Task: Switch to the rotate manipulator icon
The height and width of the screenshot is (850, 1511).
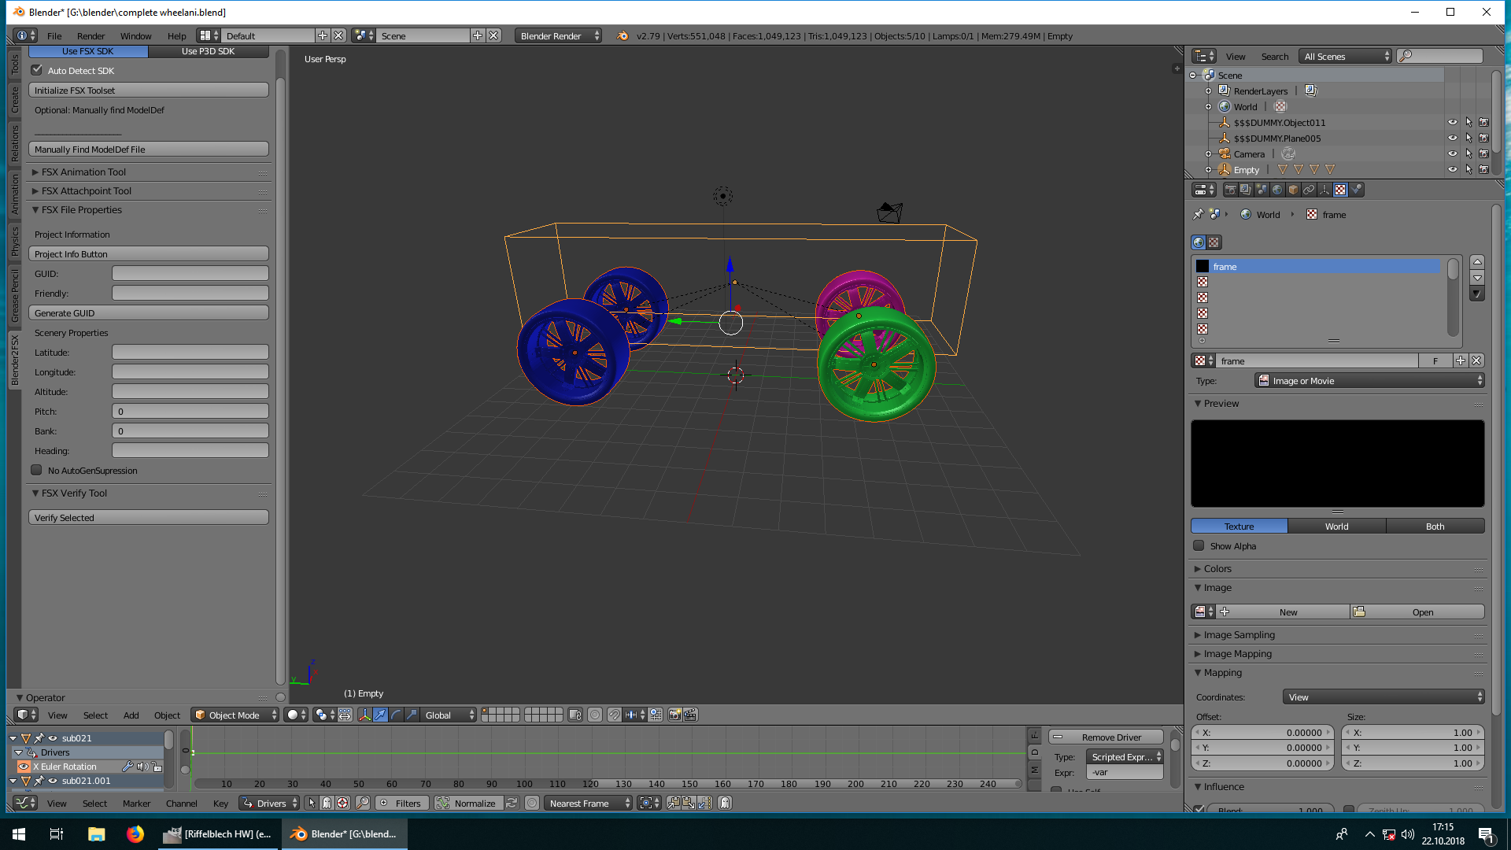Action: [396, 715]
